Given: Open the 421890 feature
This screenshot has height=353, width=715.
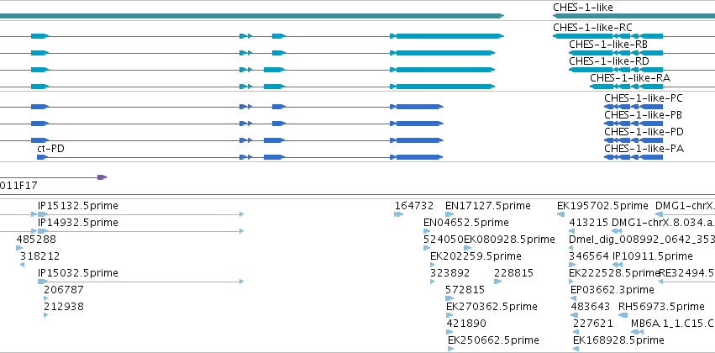Looking at the screenshot, I should pyautogui.click(x=466, y=324).
